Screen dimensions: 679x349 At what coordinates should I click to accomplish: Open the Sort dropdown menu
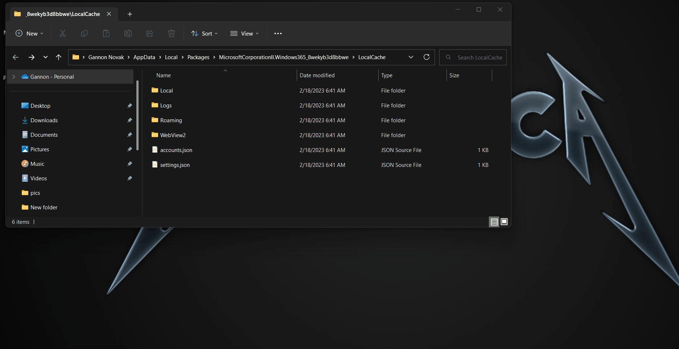tap(205, 33)
